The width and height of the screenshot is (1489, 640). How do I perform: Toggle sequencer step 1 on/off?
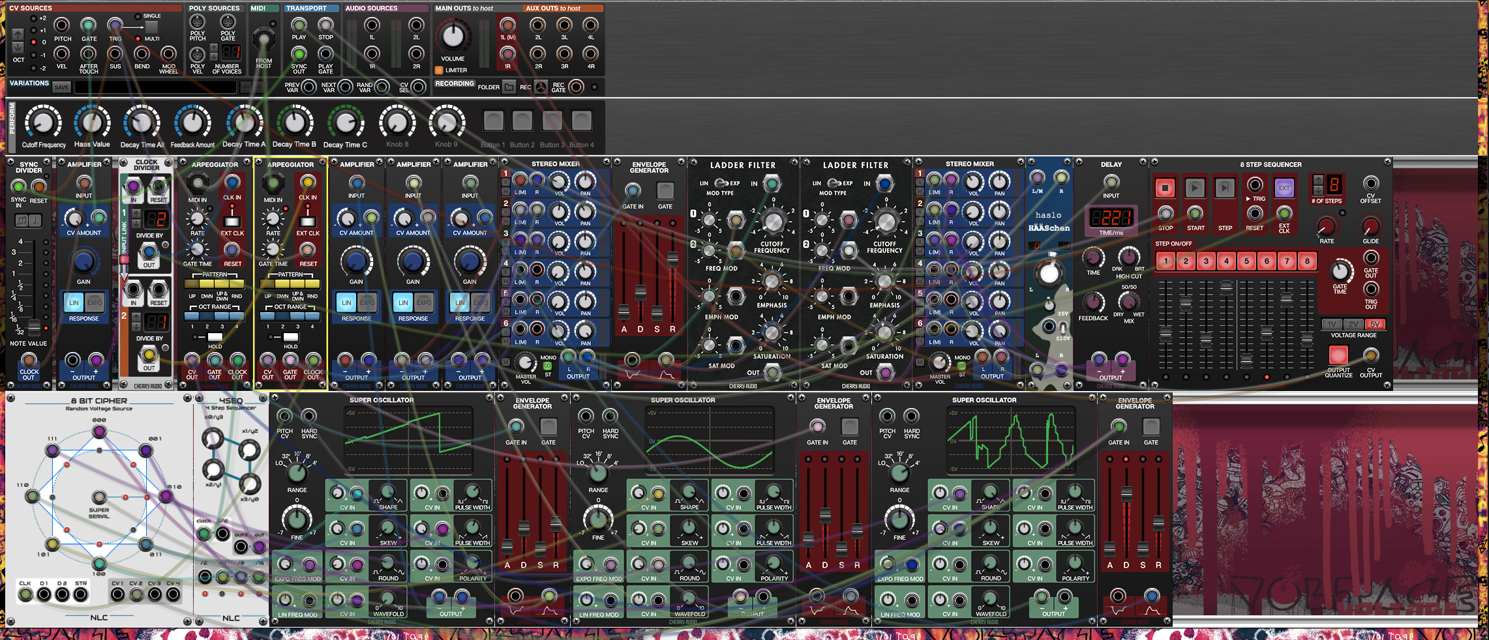(x=1166, y=261)
